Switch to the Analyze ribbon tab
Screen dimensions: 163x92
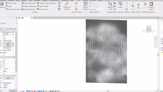click(45, 1)
